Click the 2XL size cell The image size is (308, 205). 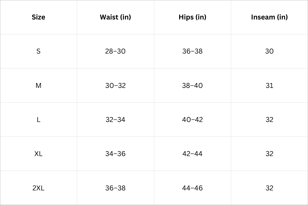point(38,188)
